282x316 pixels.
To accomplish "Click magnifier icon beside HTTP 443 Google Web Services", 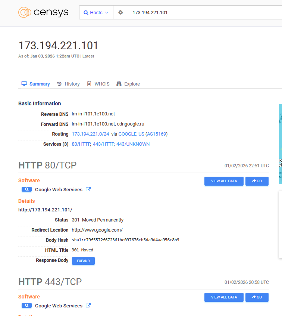I will (27, 306).
